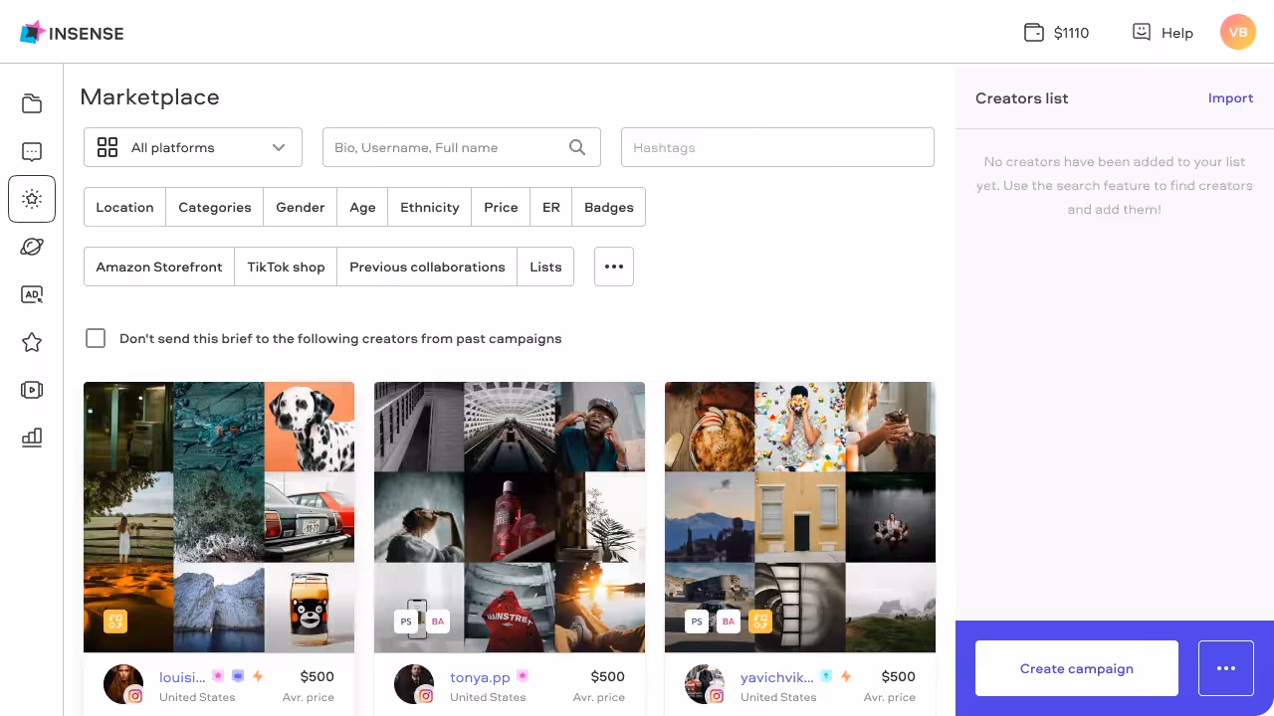The image size is (1274, 716).
Task: Click the Instagram badge on tonya.pp's avatar
Action: tap(427, 696)
